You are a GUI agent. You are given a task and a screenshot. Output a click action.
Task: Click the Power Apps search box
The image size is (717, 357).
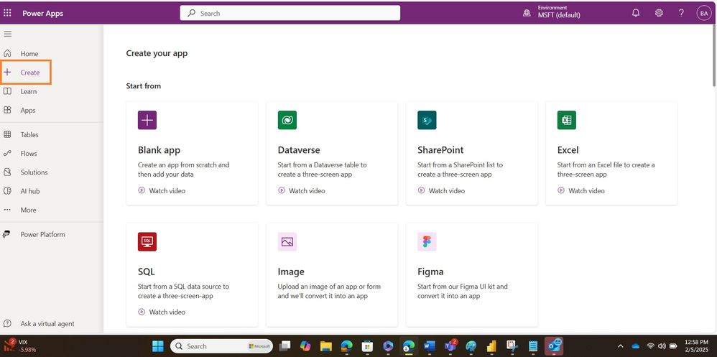pyautogui.click(x=290, y=13)
